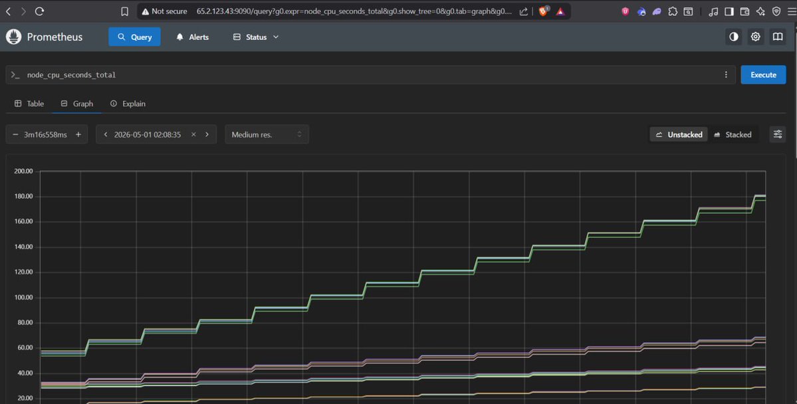Increase the range with plus button
The height and width of the screenshot is (404, 797).
(78, 135)
